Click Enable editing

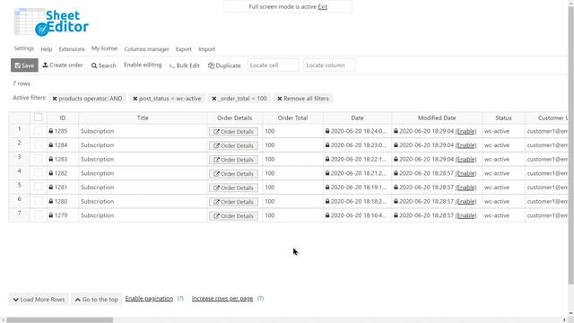click(x=143, y=65)
